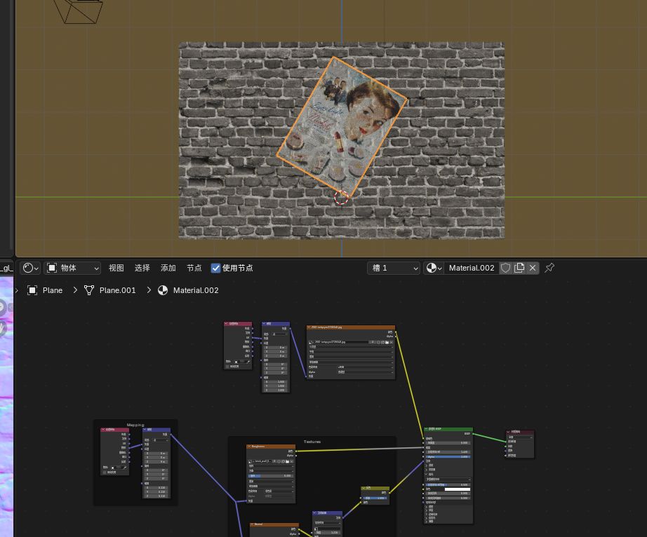This screenshot has height=537, width=647.
Task: Click the Plane.001 mesh breadcrumb icon
Action: 88,290
